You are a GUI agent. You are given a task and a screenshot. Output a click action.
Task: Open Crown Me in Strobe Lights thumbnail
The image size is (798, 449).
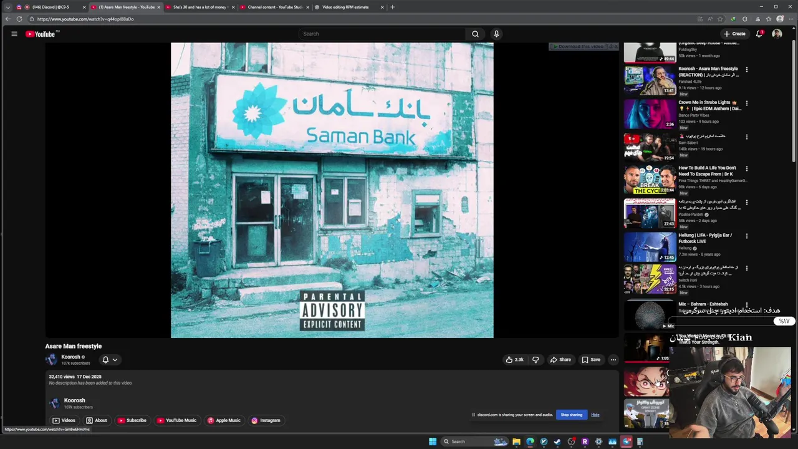pos(650,113)
